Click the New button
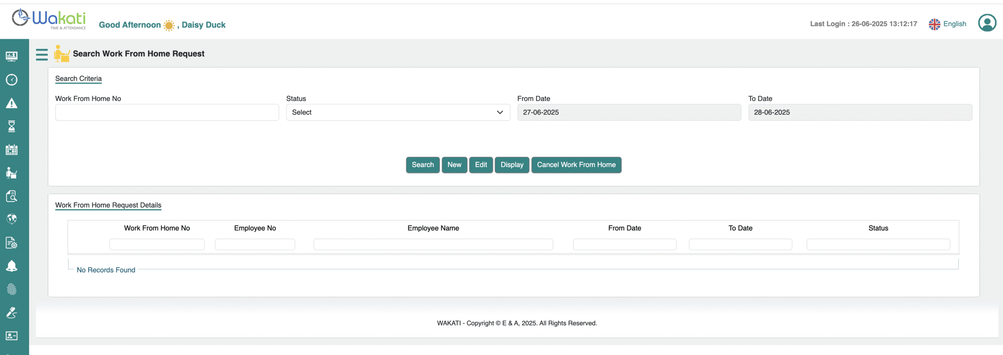Image resolution: width=1003 pixels, height=355 pixels. 454,165
